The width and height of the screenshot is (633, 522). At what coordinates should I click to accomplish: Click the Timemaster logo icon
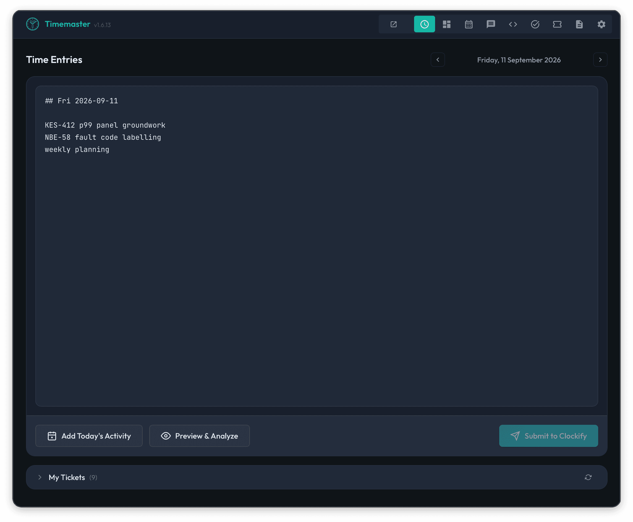pos(33,24)
